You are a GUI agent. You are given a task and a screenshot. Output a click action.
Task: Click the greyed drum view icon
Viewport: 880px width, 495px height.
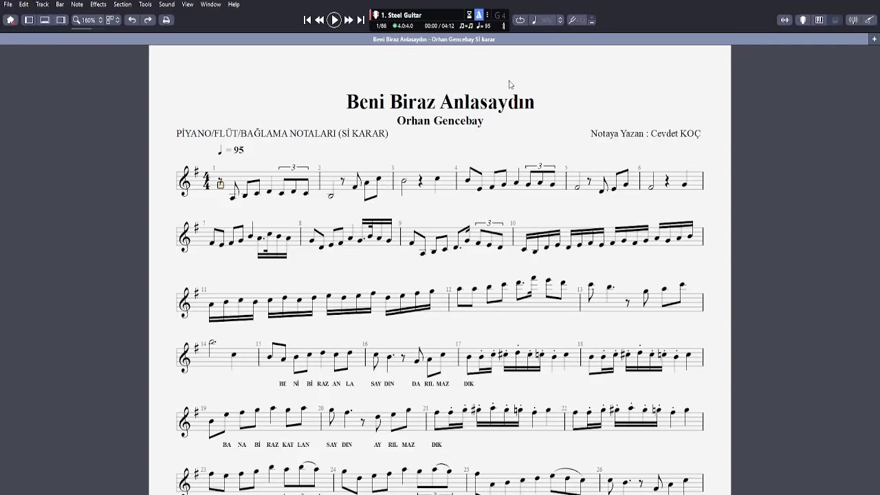(x=836, y=20)
